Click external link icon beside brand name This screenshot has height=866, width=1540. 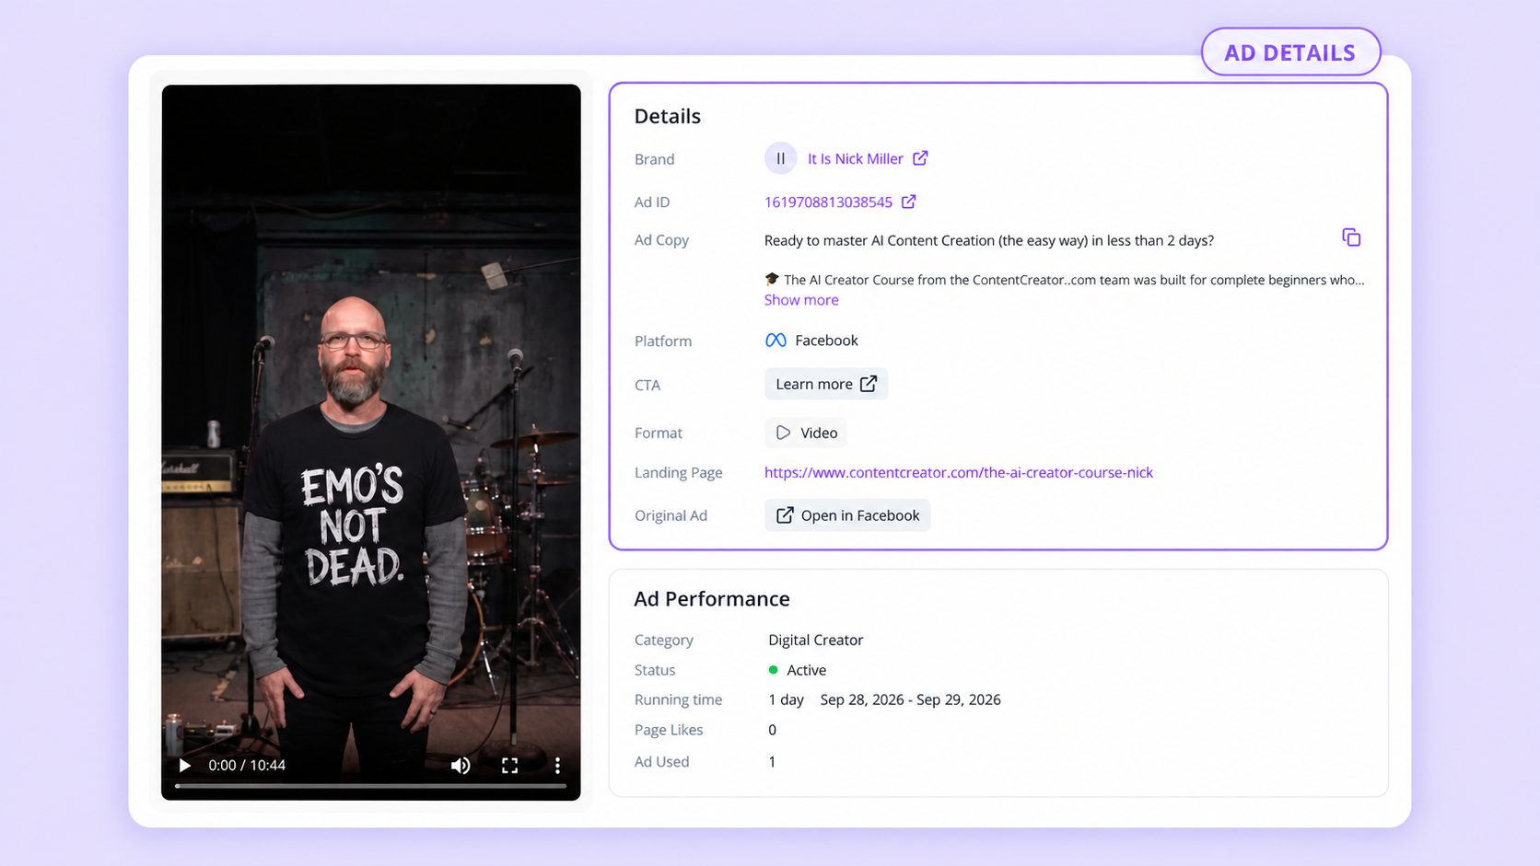point(920,158)
